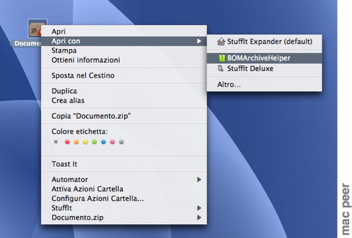Apply the blue label color

(103, 142)
